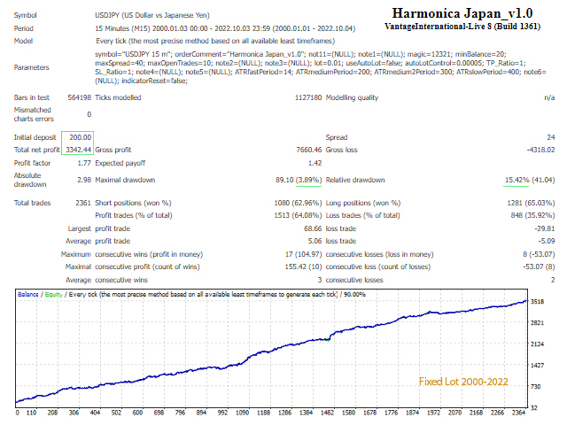Click the chart y-axis label 2124
The height and width of the screenshot is (425, 567).
[x=538, y=344]
